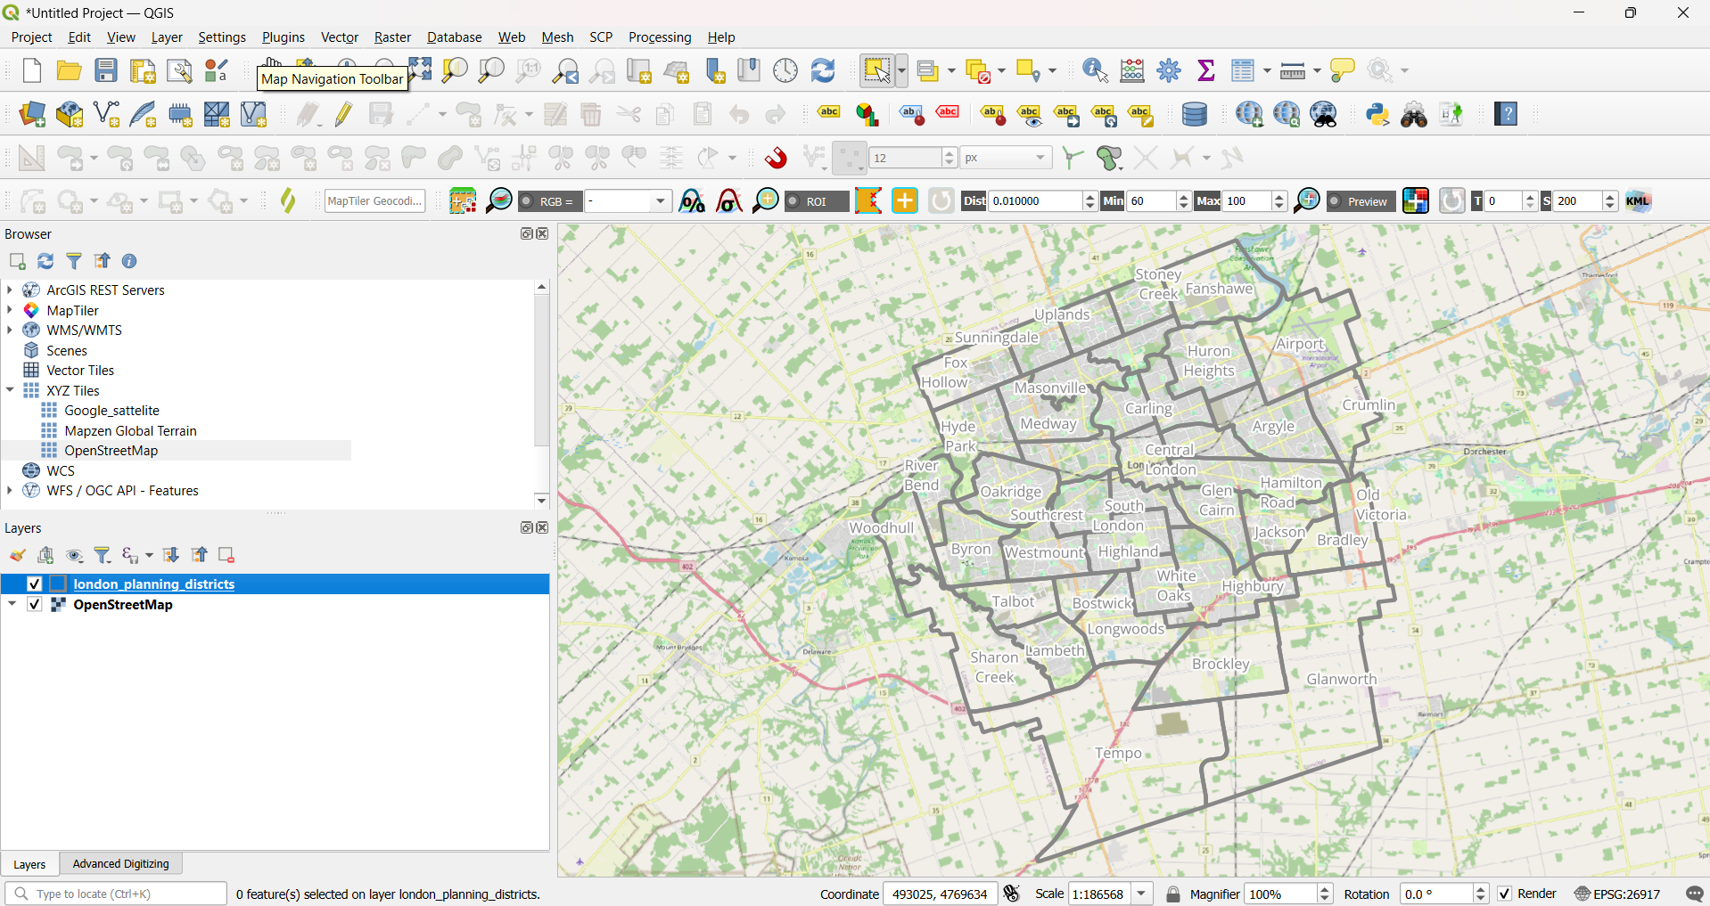This screenshot has width=1710, height=906.
Task: Open Processing Toolbox gear icon
Action: tap(1169, 70)
